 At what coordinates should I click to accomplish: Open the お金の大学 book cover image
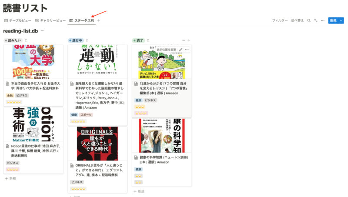(33, 62)
